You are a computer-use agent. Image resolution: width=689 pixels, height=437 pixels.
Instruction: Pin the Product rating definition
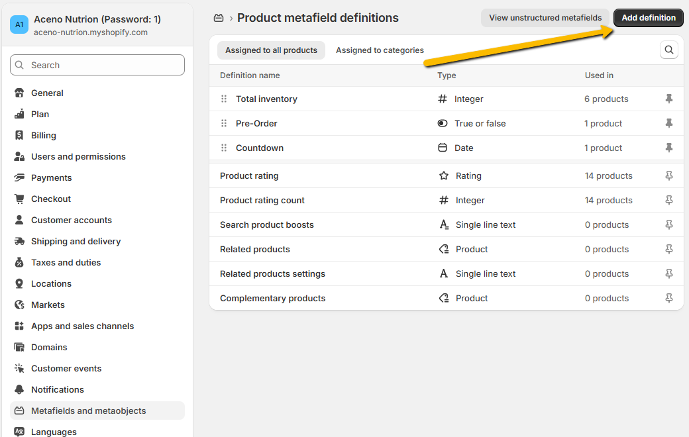pos(669,176)
